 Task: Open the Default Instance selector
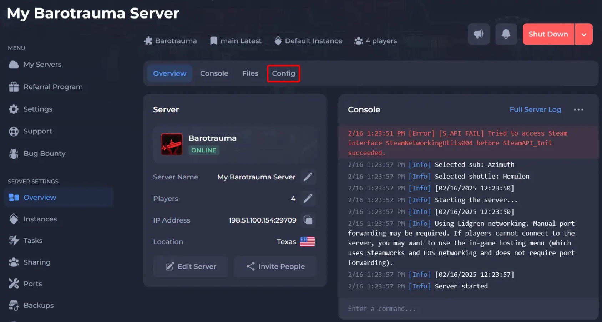[308, 41]
